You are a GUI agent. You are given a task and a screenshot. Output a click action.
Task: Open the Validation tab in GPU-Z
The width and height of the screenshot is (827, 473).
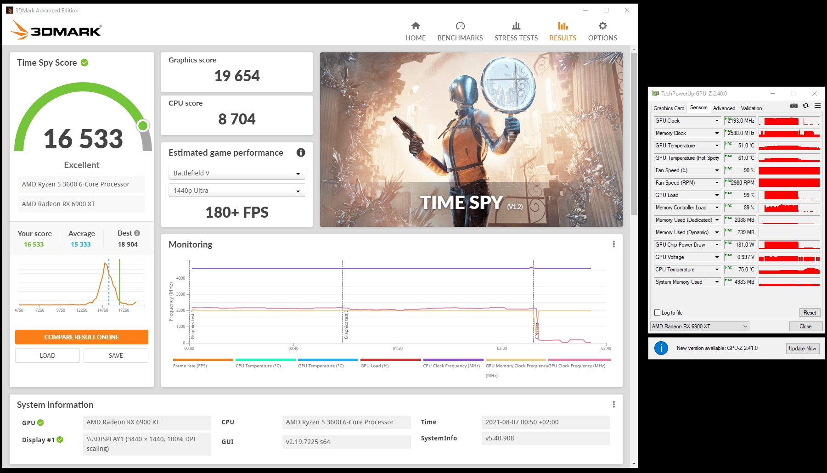[x=751, y=108]
